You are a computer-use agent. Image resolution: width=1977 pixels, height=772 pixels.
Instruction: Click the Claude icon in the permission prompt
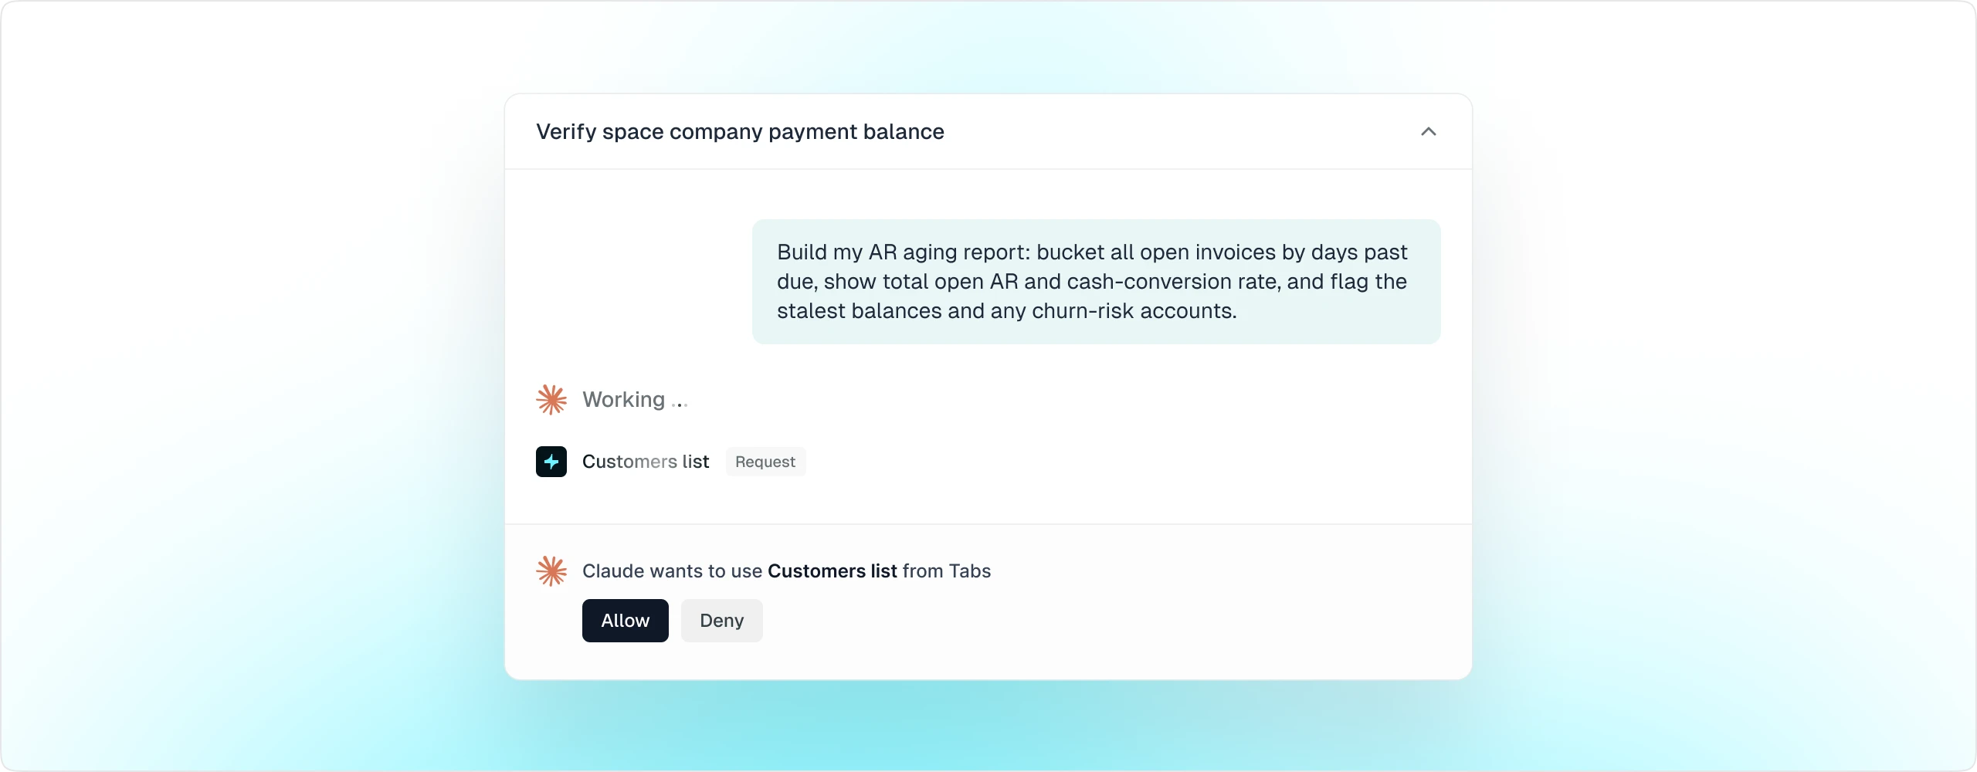point(551,571)
